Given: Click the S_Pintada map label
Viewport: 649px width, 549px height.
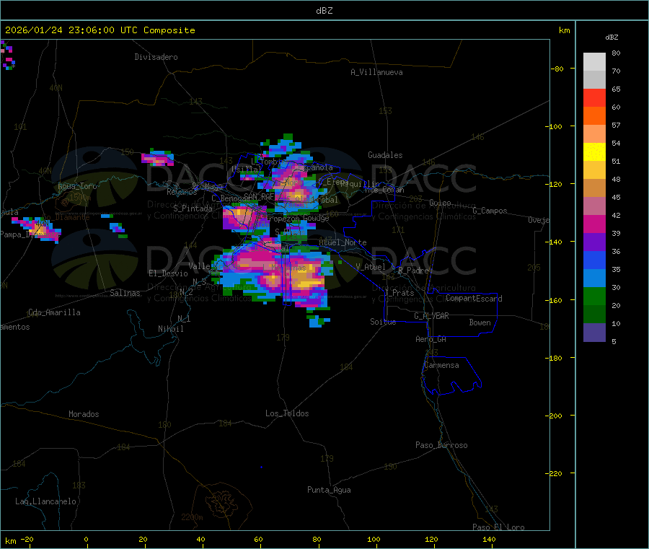Looking at the screenshot, I should coord(193,208).
